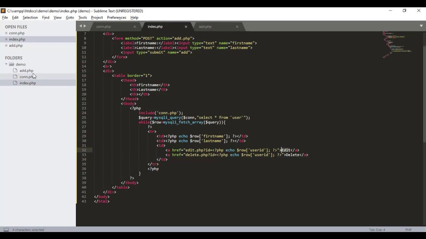
Task: Open the tab list dropdown arrow
Action: coord(421,26)
